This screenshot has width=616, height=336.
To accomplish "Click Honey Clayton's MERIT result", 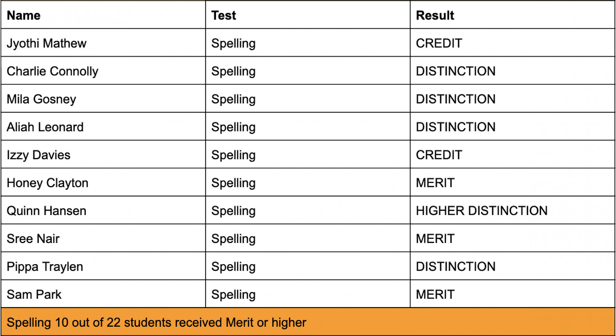I will (x=435, y=183).
